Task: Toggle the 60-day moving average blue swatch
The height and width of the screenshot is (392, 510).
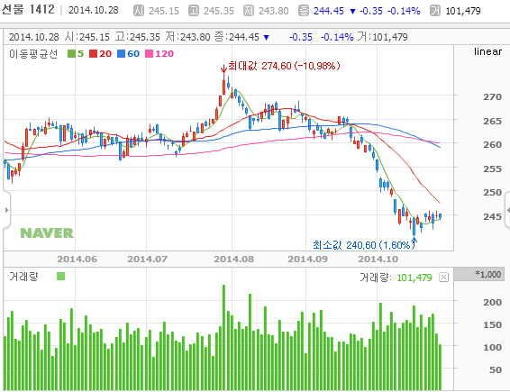Action: (x=121, y=54)
